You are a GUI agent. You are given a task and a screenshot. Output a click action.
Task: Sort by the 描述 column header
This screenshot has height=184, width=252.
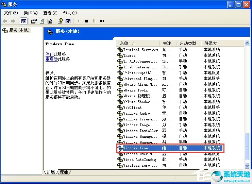pos(168,44)
